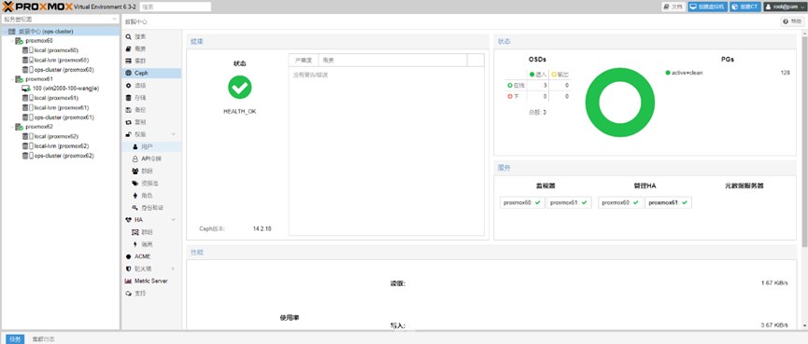The height and width of the screenshot is (344, 808).
Task: Collapse the proxmox61 node arrow
Action: [12, 79]
